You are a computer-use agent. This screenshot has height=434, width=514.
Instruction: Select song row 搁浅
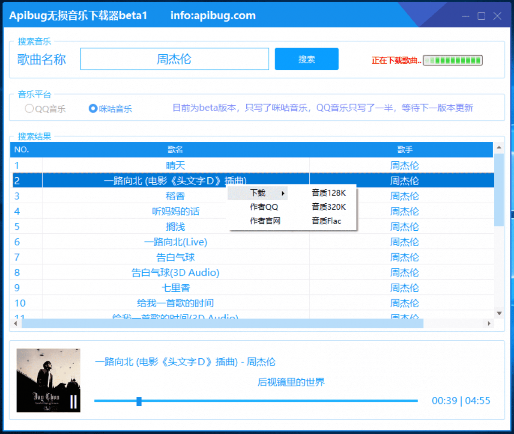(252, 226)
